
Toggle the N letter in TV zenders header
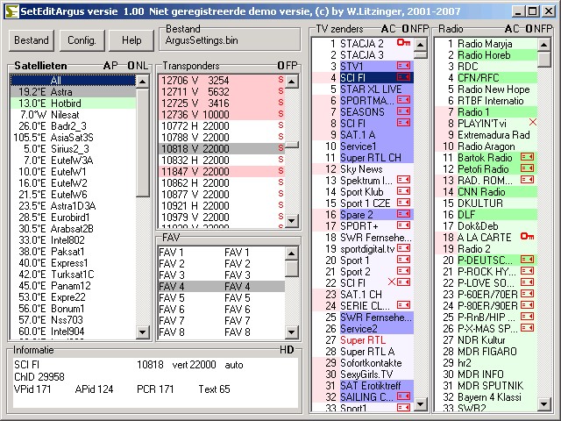pyautogui.click(x=411, y=29)
